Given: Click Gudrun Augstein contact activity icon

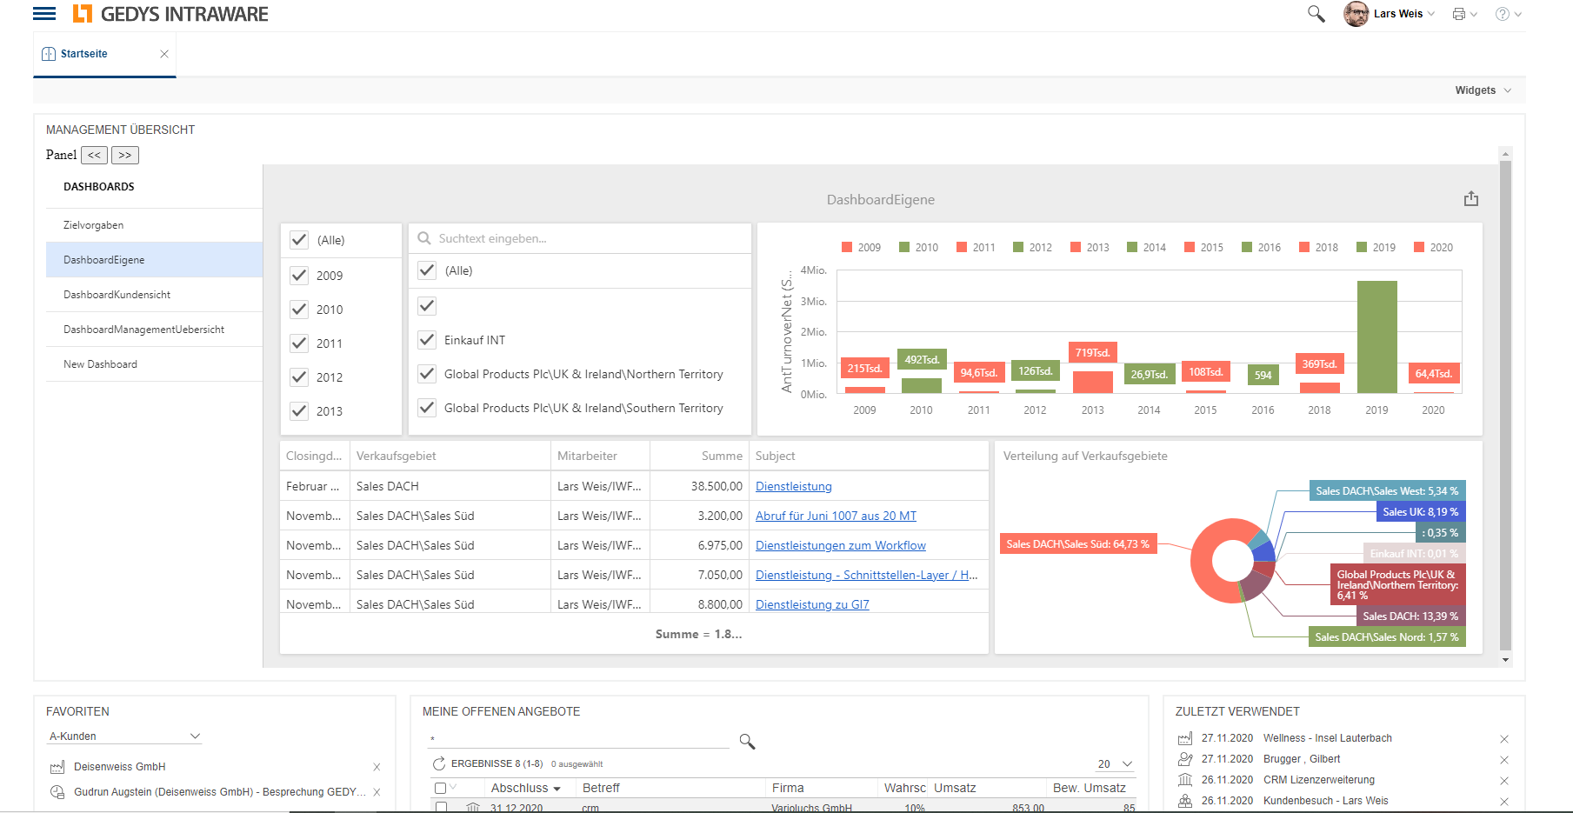Looking at the screenshot, I should 57,792.
